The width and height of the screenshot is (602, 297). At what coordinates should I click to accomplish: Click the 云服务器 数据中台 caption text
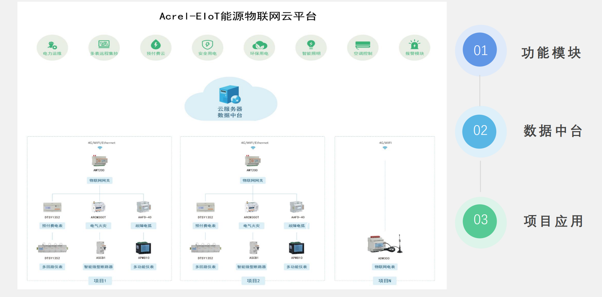click(230, 112)
